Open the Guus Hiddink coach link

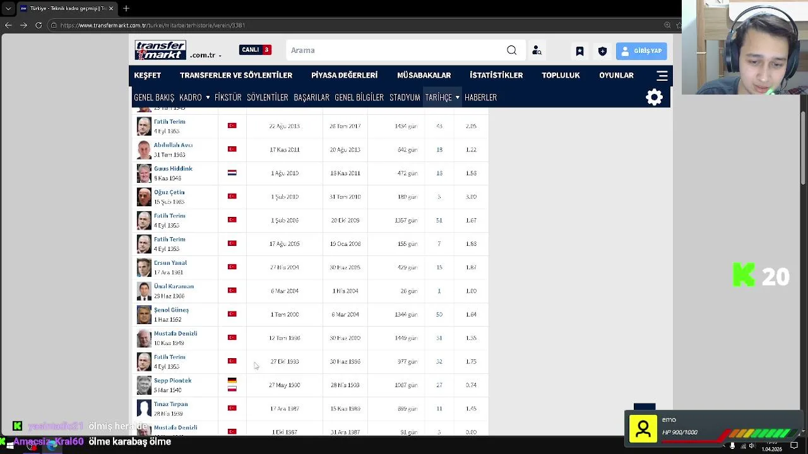click(x=173, y=168)
